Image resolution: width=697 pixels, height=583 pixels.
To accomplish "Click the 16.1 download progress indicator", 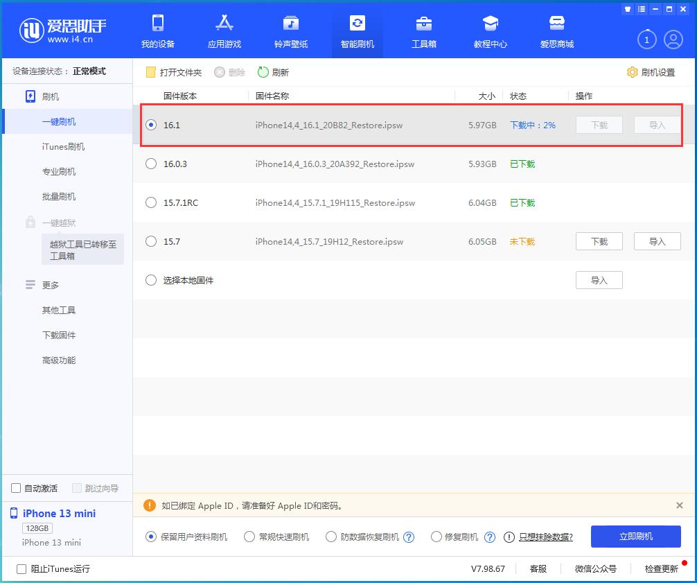I will (x=533, y=125).
